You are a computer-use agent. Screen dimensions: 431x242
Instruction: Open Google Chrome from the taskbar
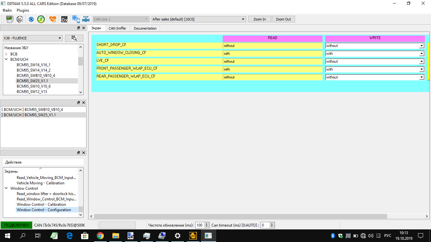coord(100,235)
